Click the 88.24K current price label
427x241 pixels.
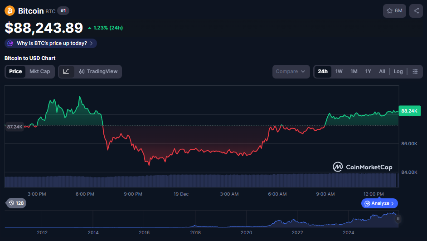(409, 111)
